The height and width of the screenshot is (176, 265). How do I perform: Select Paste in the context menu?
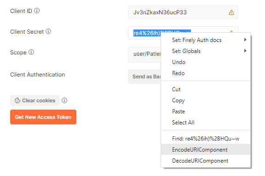[x=206, y=111]
